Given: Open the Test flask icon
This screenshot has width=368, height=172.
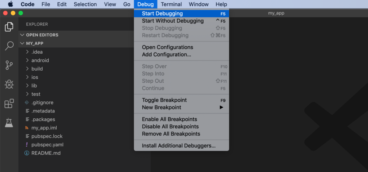Looking at the screenshot, I should click(9, 122).
